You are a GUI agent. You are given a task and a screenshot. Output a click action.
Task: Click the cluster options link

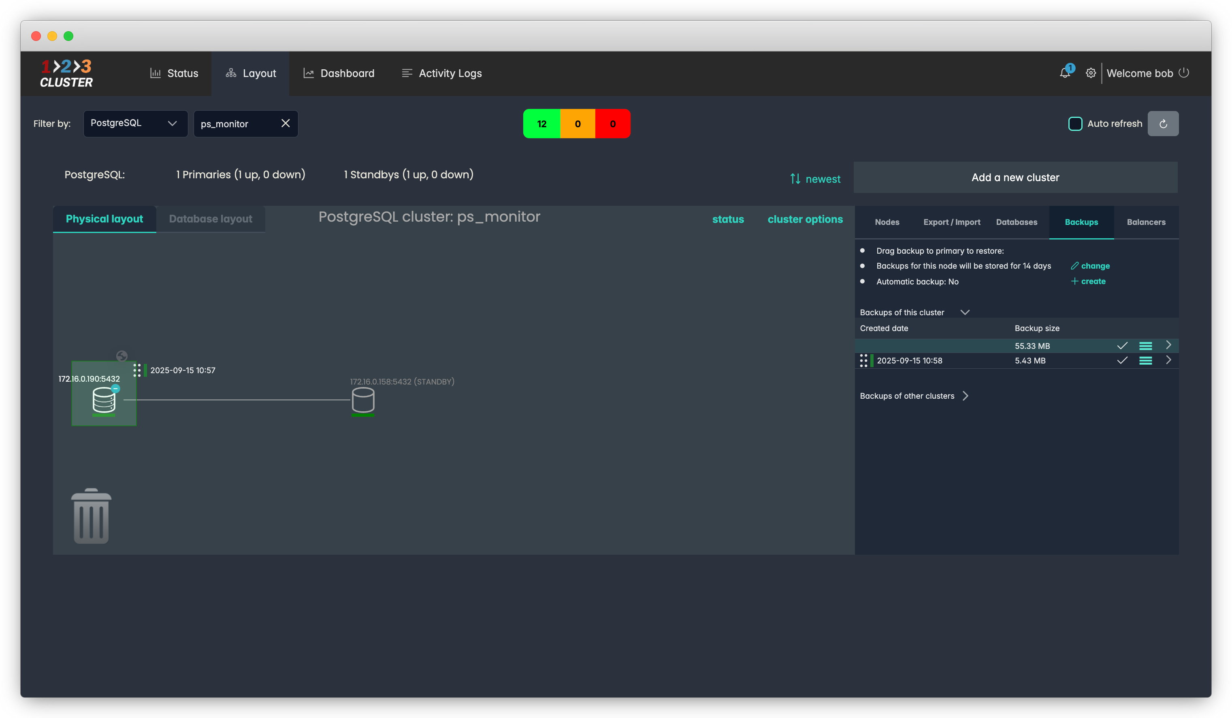coord(805,219)
